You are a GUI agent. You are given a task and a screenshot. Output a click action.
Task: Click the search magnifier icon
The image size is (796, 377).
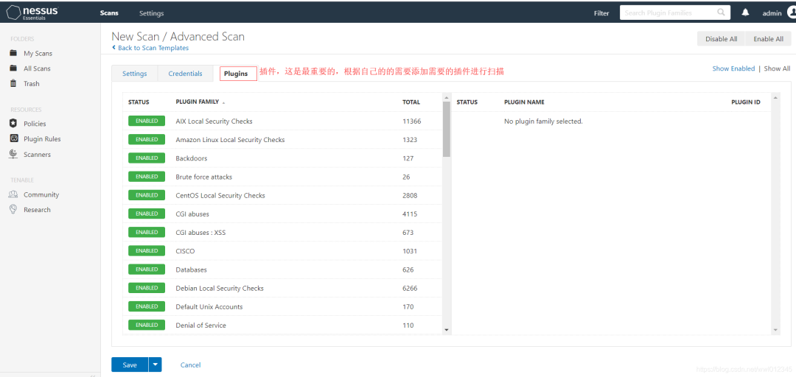click(721, 13)
